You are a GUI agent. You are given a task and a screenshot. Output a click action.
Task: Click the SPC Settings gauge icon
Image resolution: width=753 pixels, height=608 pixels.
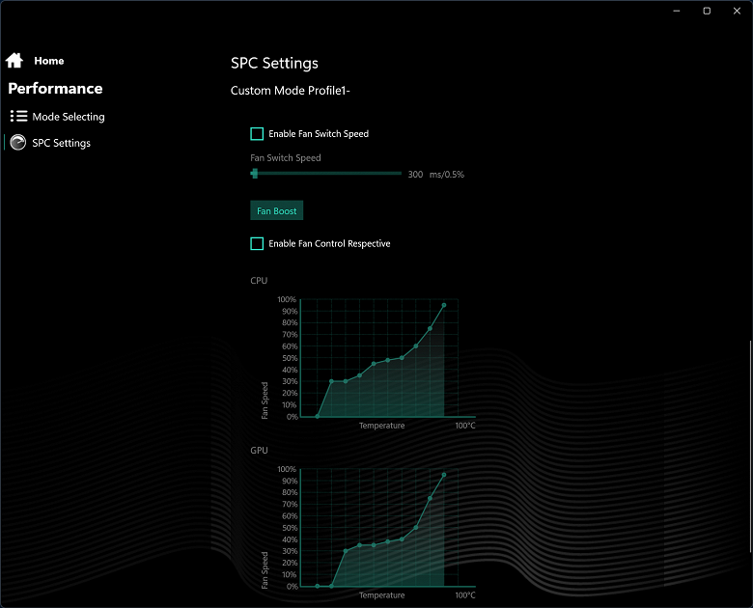click(x=18, y=143)
